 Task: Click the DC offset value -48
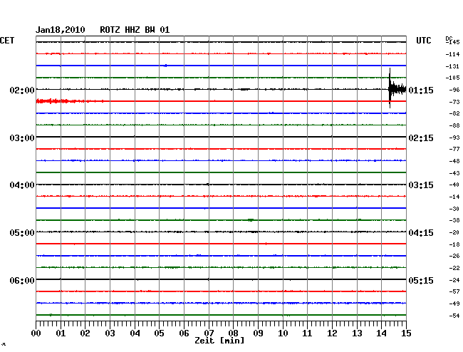454,162
